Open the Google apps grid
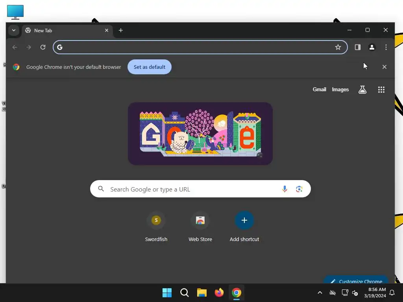Screen dimensions: 403x302 click(381, 90)
